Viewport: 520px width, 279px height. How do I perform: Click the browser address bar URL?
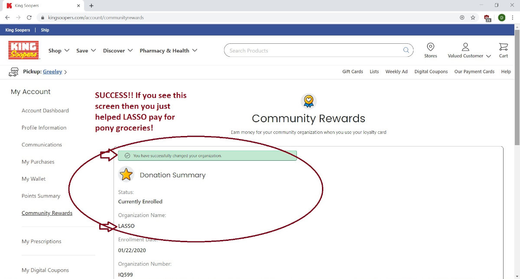96,18
